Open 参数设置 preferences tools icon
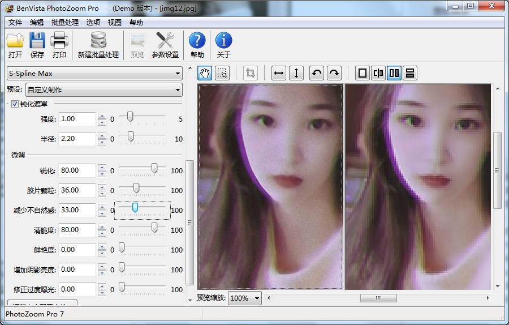The width and height of the screenshot is (509, 325). coord(165,45)
